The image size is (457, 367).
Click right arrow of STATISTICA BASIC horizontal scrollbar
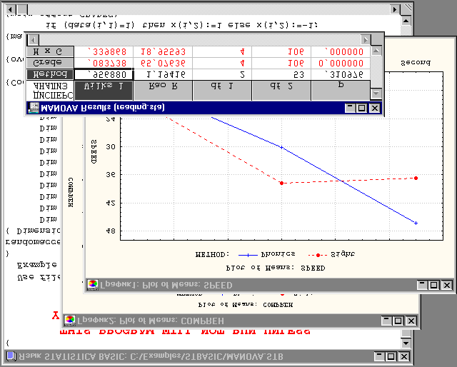point(395,9)
